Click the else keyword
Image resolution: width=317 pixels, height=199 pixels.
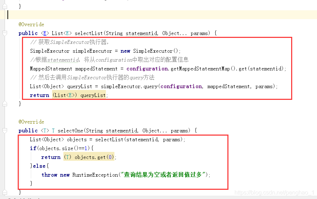coord(39,166)
